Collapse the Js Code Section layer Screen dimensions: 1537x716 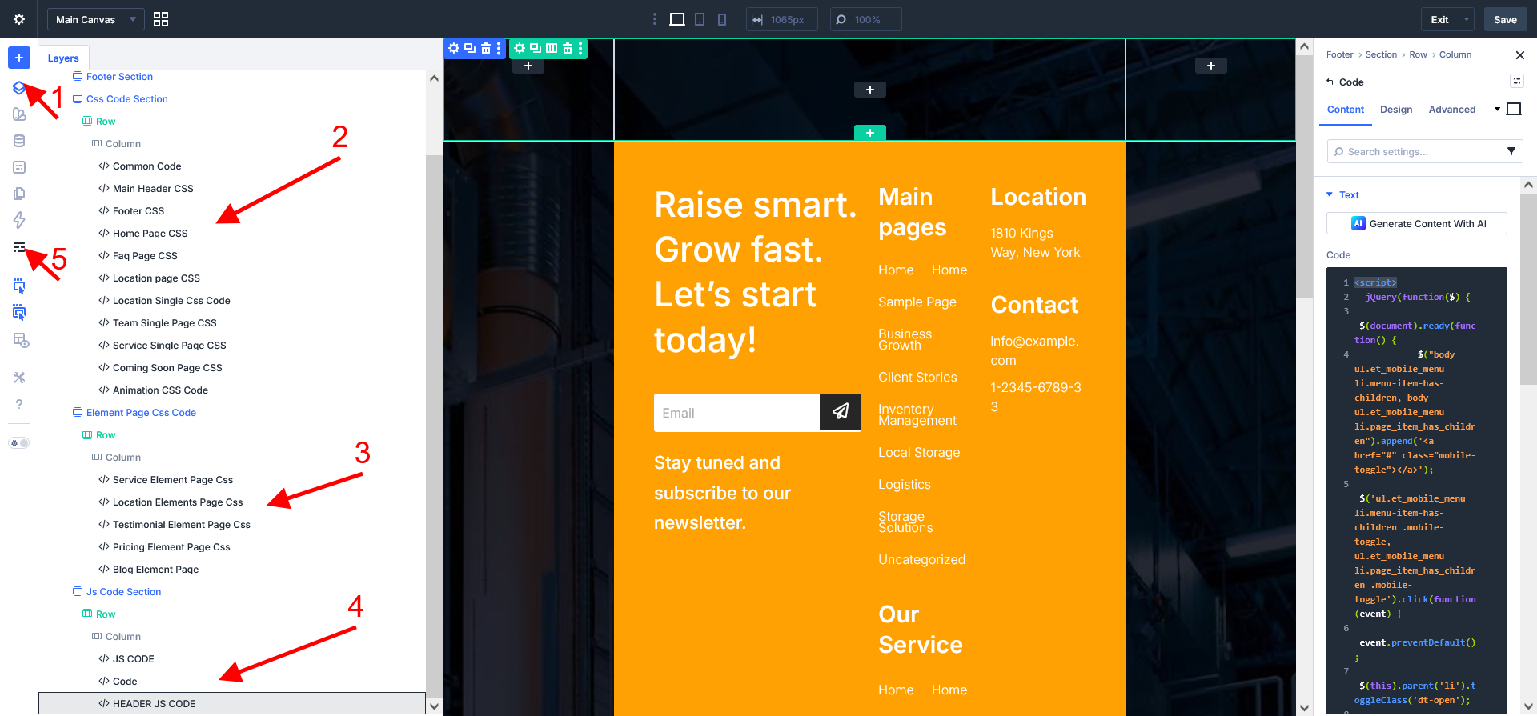pyautogui.click(x=78, y=591)
